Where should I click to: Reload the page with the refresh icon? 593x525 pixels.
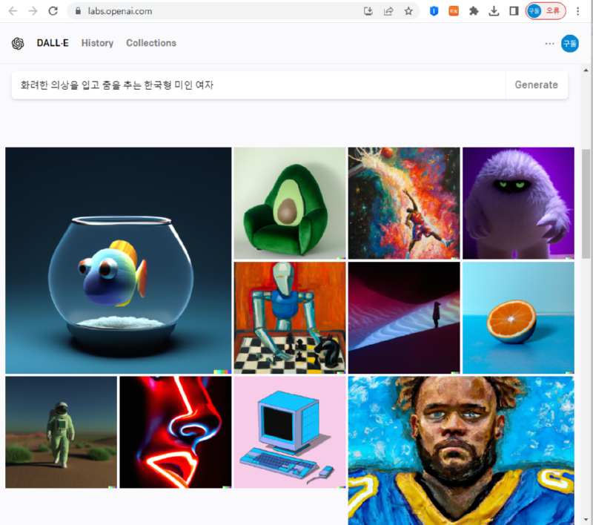coord(53,11)
